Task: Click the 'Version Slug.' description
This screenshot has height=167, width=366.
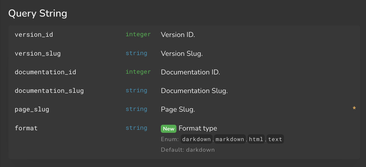Action: point(182,53)
